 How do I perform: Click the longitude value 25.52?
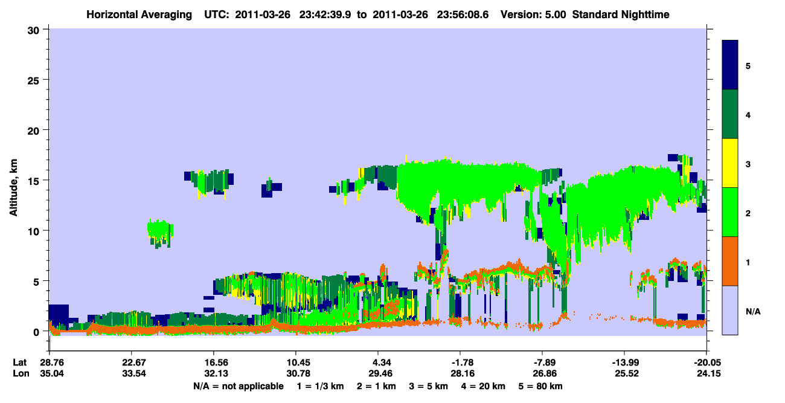pyautogui.click(x=624, y=374)
